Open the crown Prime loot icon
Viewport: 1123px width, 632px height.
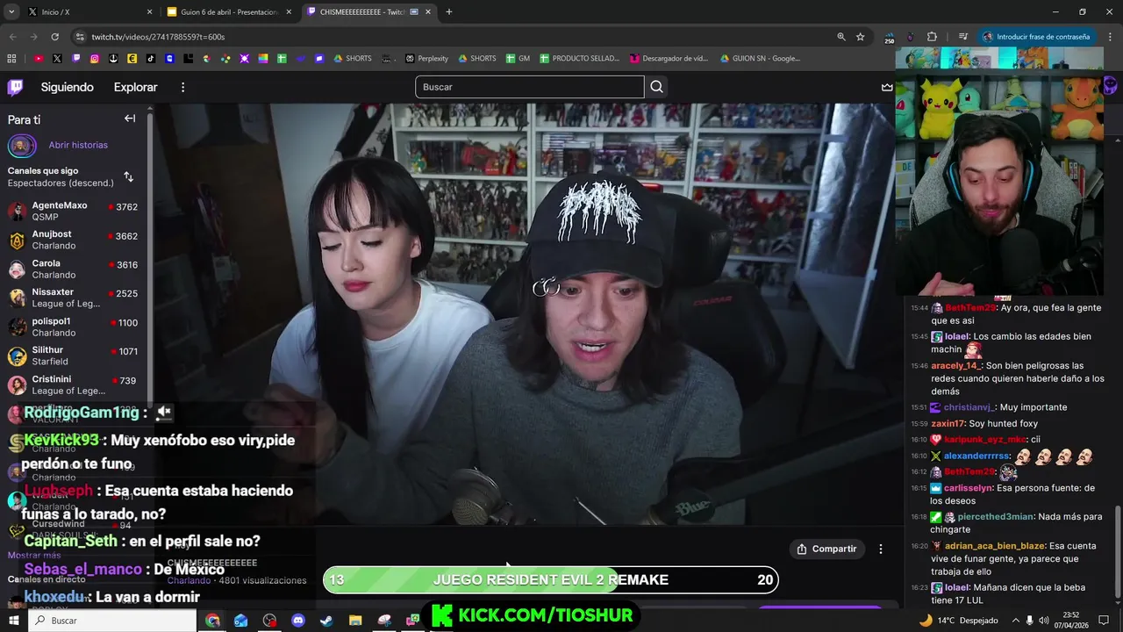tap(887, 87)
